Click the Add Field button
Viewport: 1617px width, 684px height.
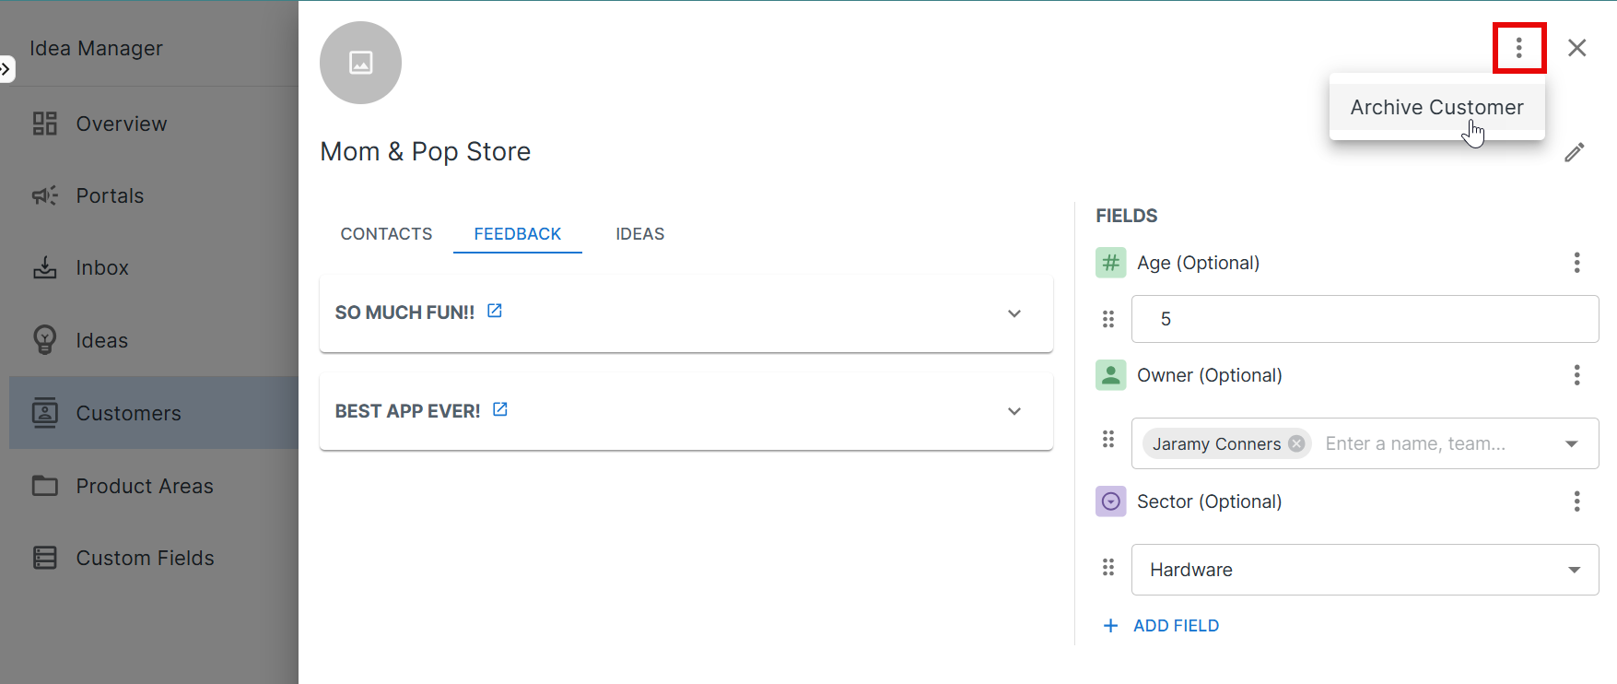click(x=1162, y=626)
